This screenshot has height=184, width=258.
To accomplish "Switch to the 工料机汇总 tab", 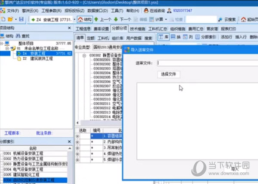I will pyautogui.click(x=158, y=29).
